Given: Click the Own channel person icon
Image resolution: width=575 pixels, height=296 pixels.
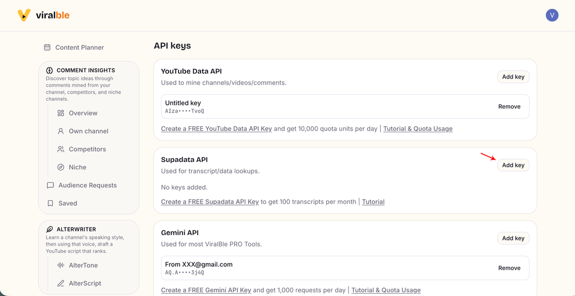Looking at the screenshot, I should point(61,131).
